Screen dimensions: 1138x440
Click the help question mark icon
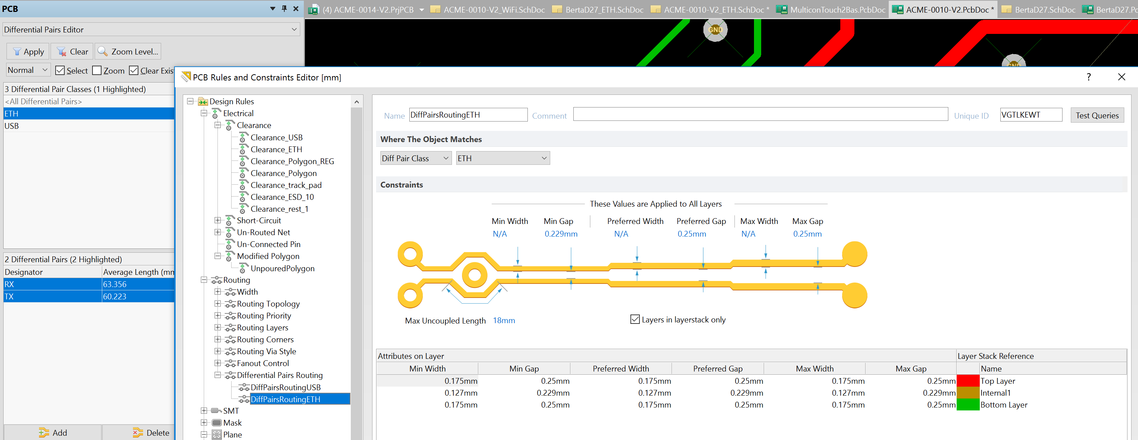pyautogui.click(x=1089, y=77)
